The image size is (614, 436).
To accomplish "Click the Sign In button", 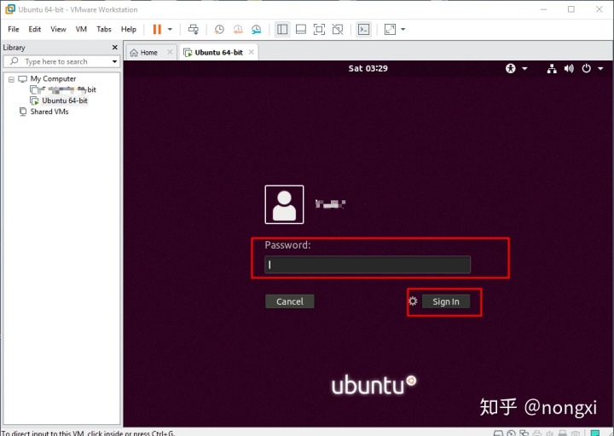I will (x=446, y=301).
